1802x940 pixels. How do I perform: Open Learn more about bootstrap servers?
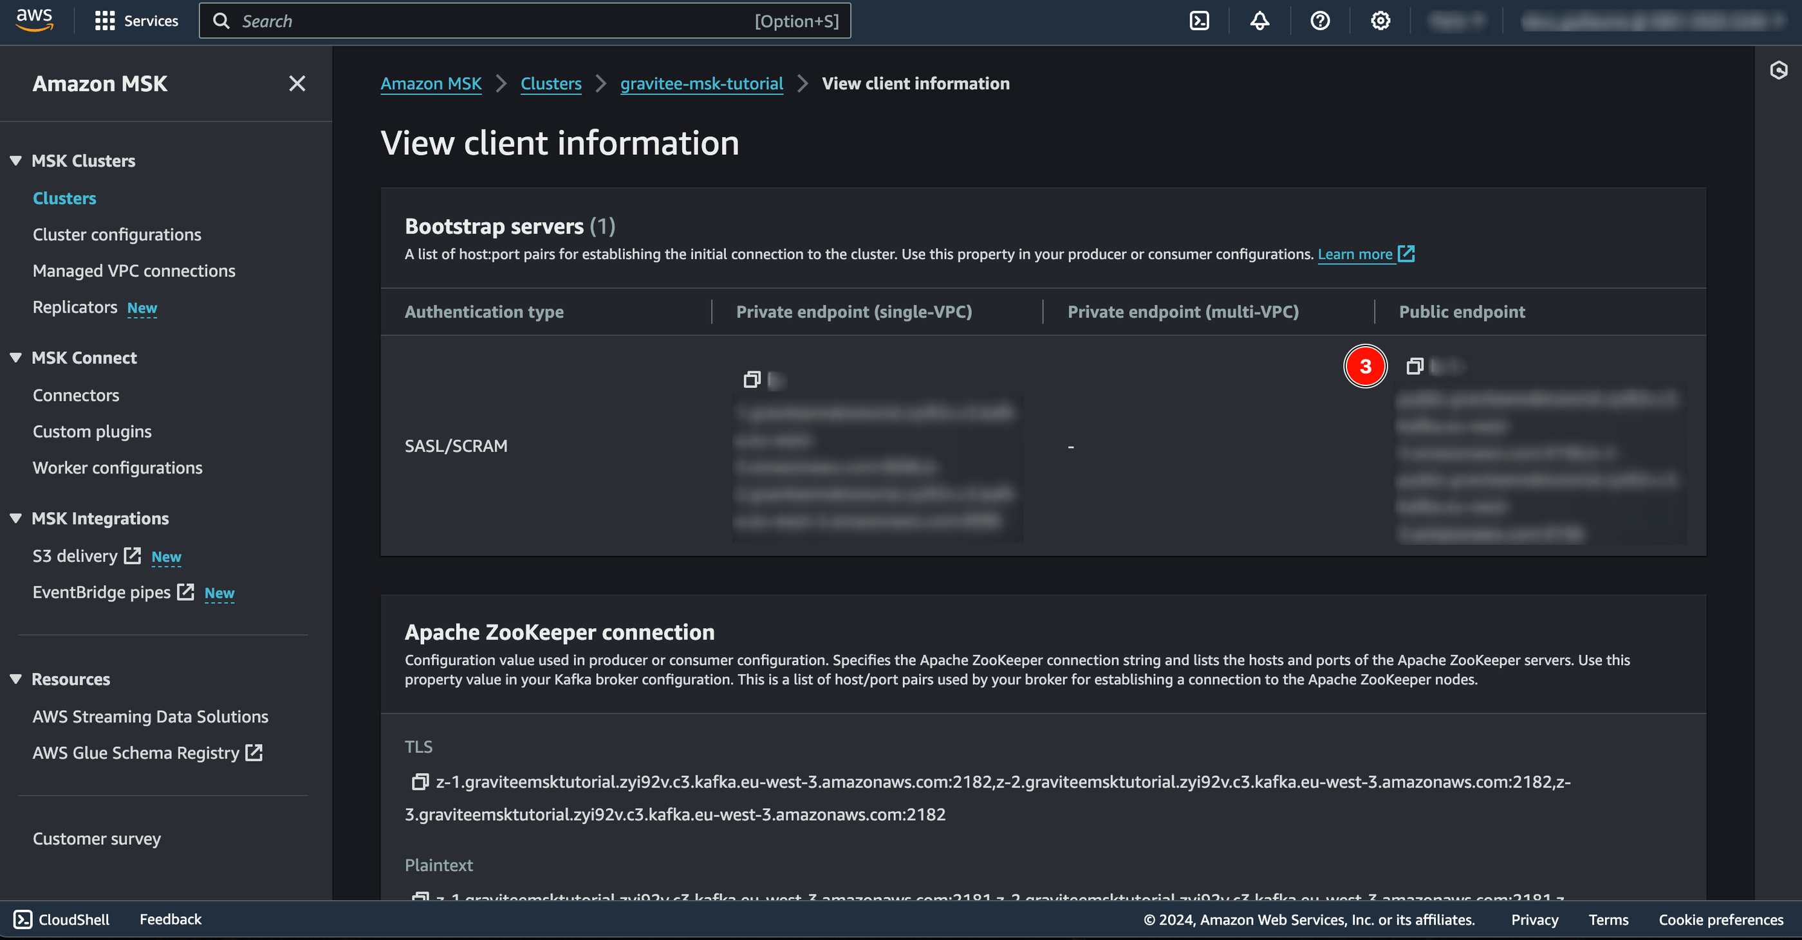[x=1355, y=254]
